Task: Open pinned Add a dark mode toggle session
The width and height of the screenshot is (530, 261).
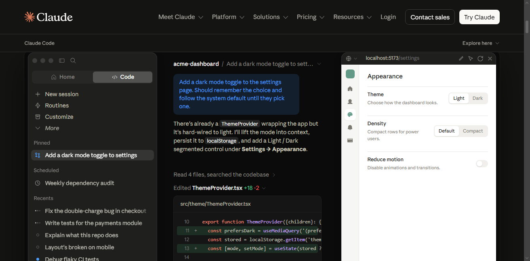Action: [x=93, y=155]
